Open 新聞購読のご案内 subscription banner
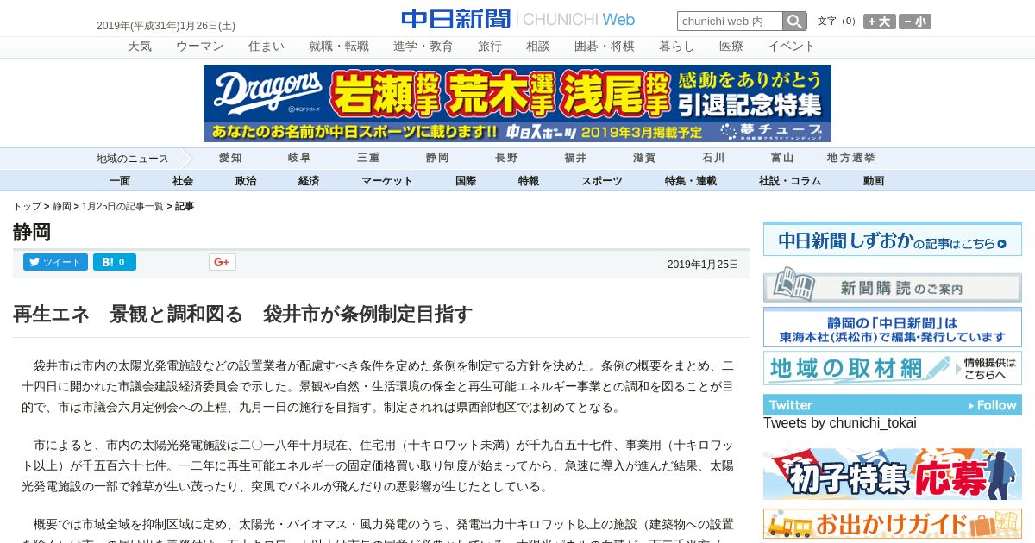This screenshot has height=543, width=1035. click(893, 284)
